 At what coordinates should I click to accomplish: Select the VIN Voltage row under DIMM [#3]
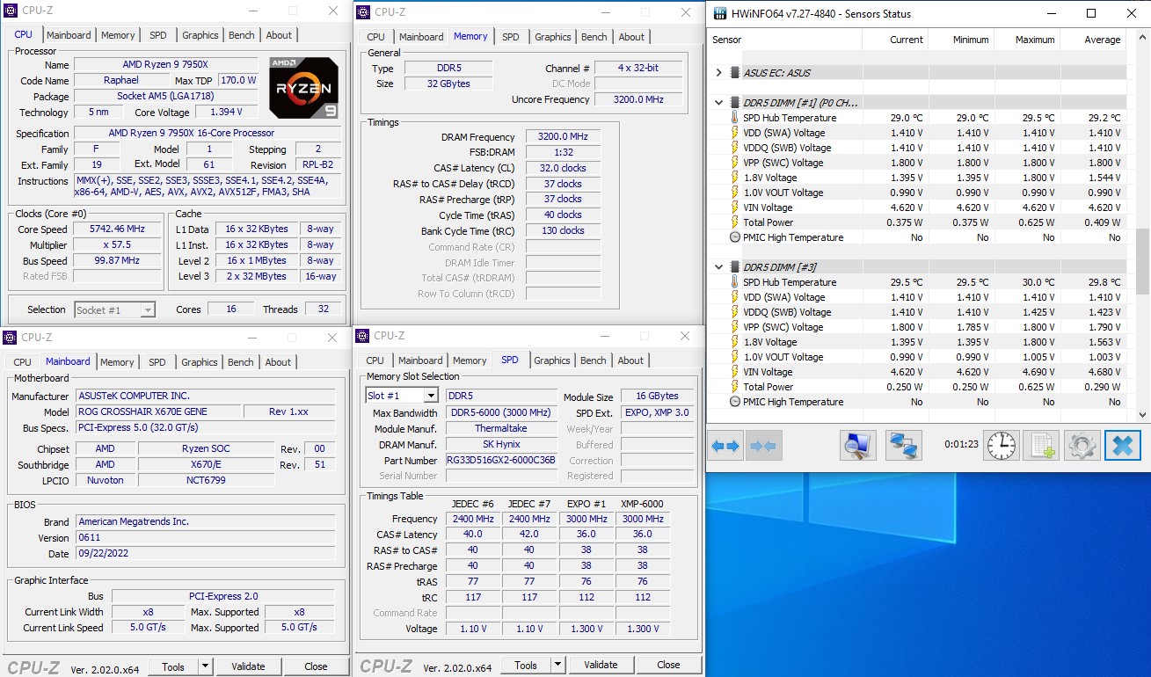(x=916, y=372)
